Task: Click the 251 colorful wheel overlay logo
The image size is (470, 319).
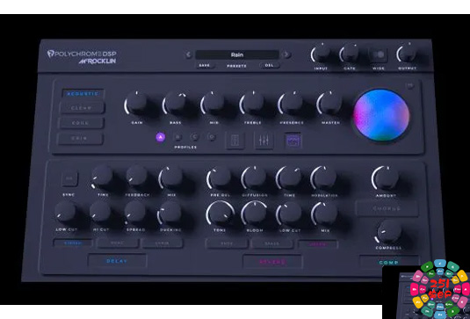Action: click(x=440, y=289)
